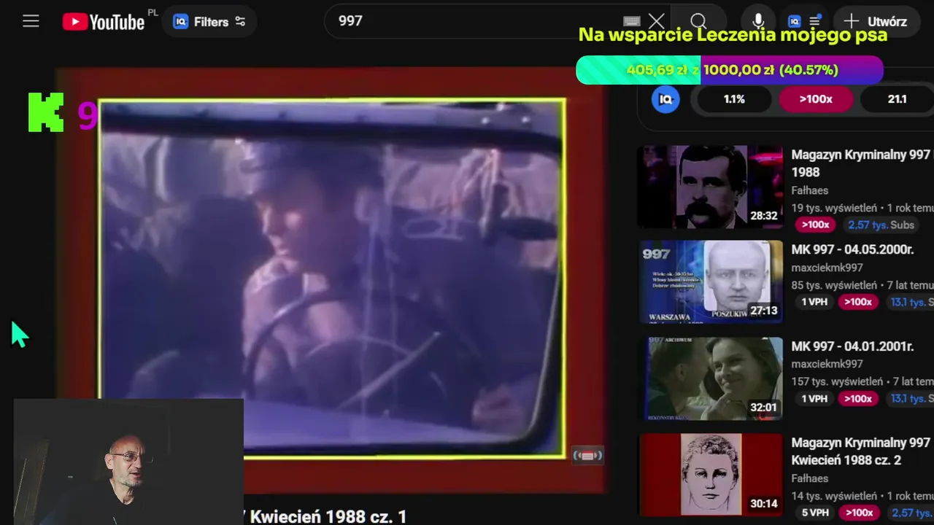The height and width of the screenshot is (525, 934).
Task: Click >100x badge on Kwiecień 1988 cz. 2
Action: (858, 513)
